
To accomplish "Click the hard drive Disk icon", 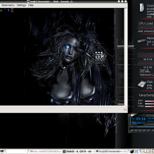I will 142,84.
